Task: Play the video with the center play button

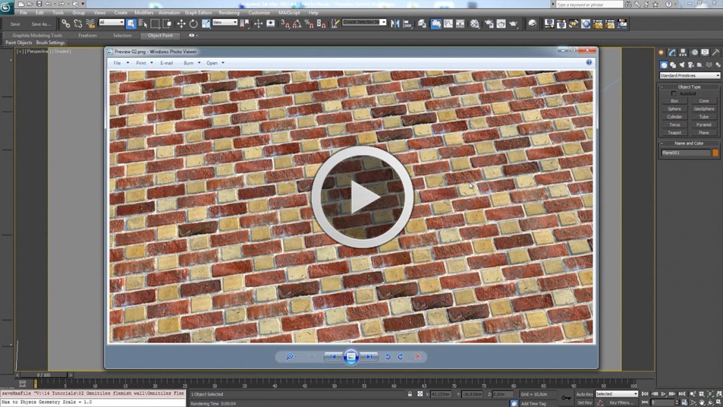Action: (x=362, y=197)
